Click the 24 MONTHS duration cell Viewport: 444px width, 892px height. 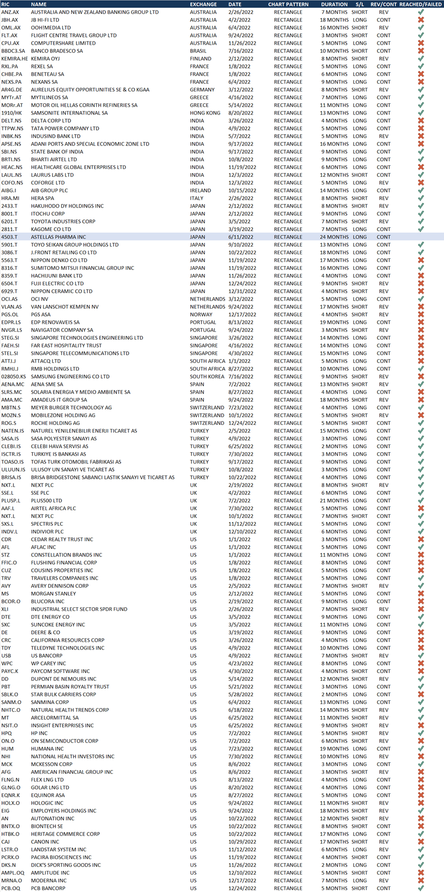click(334, 237)
